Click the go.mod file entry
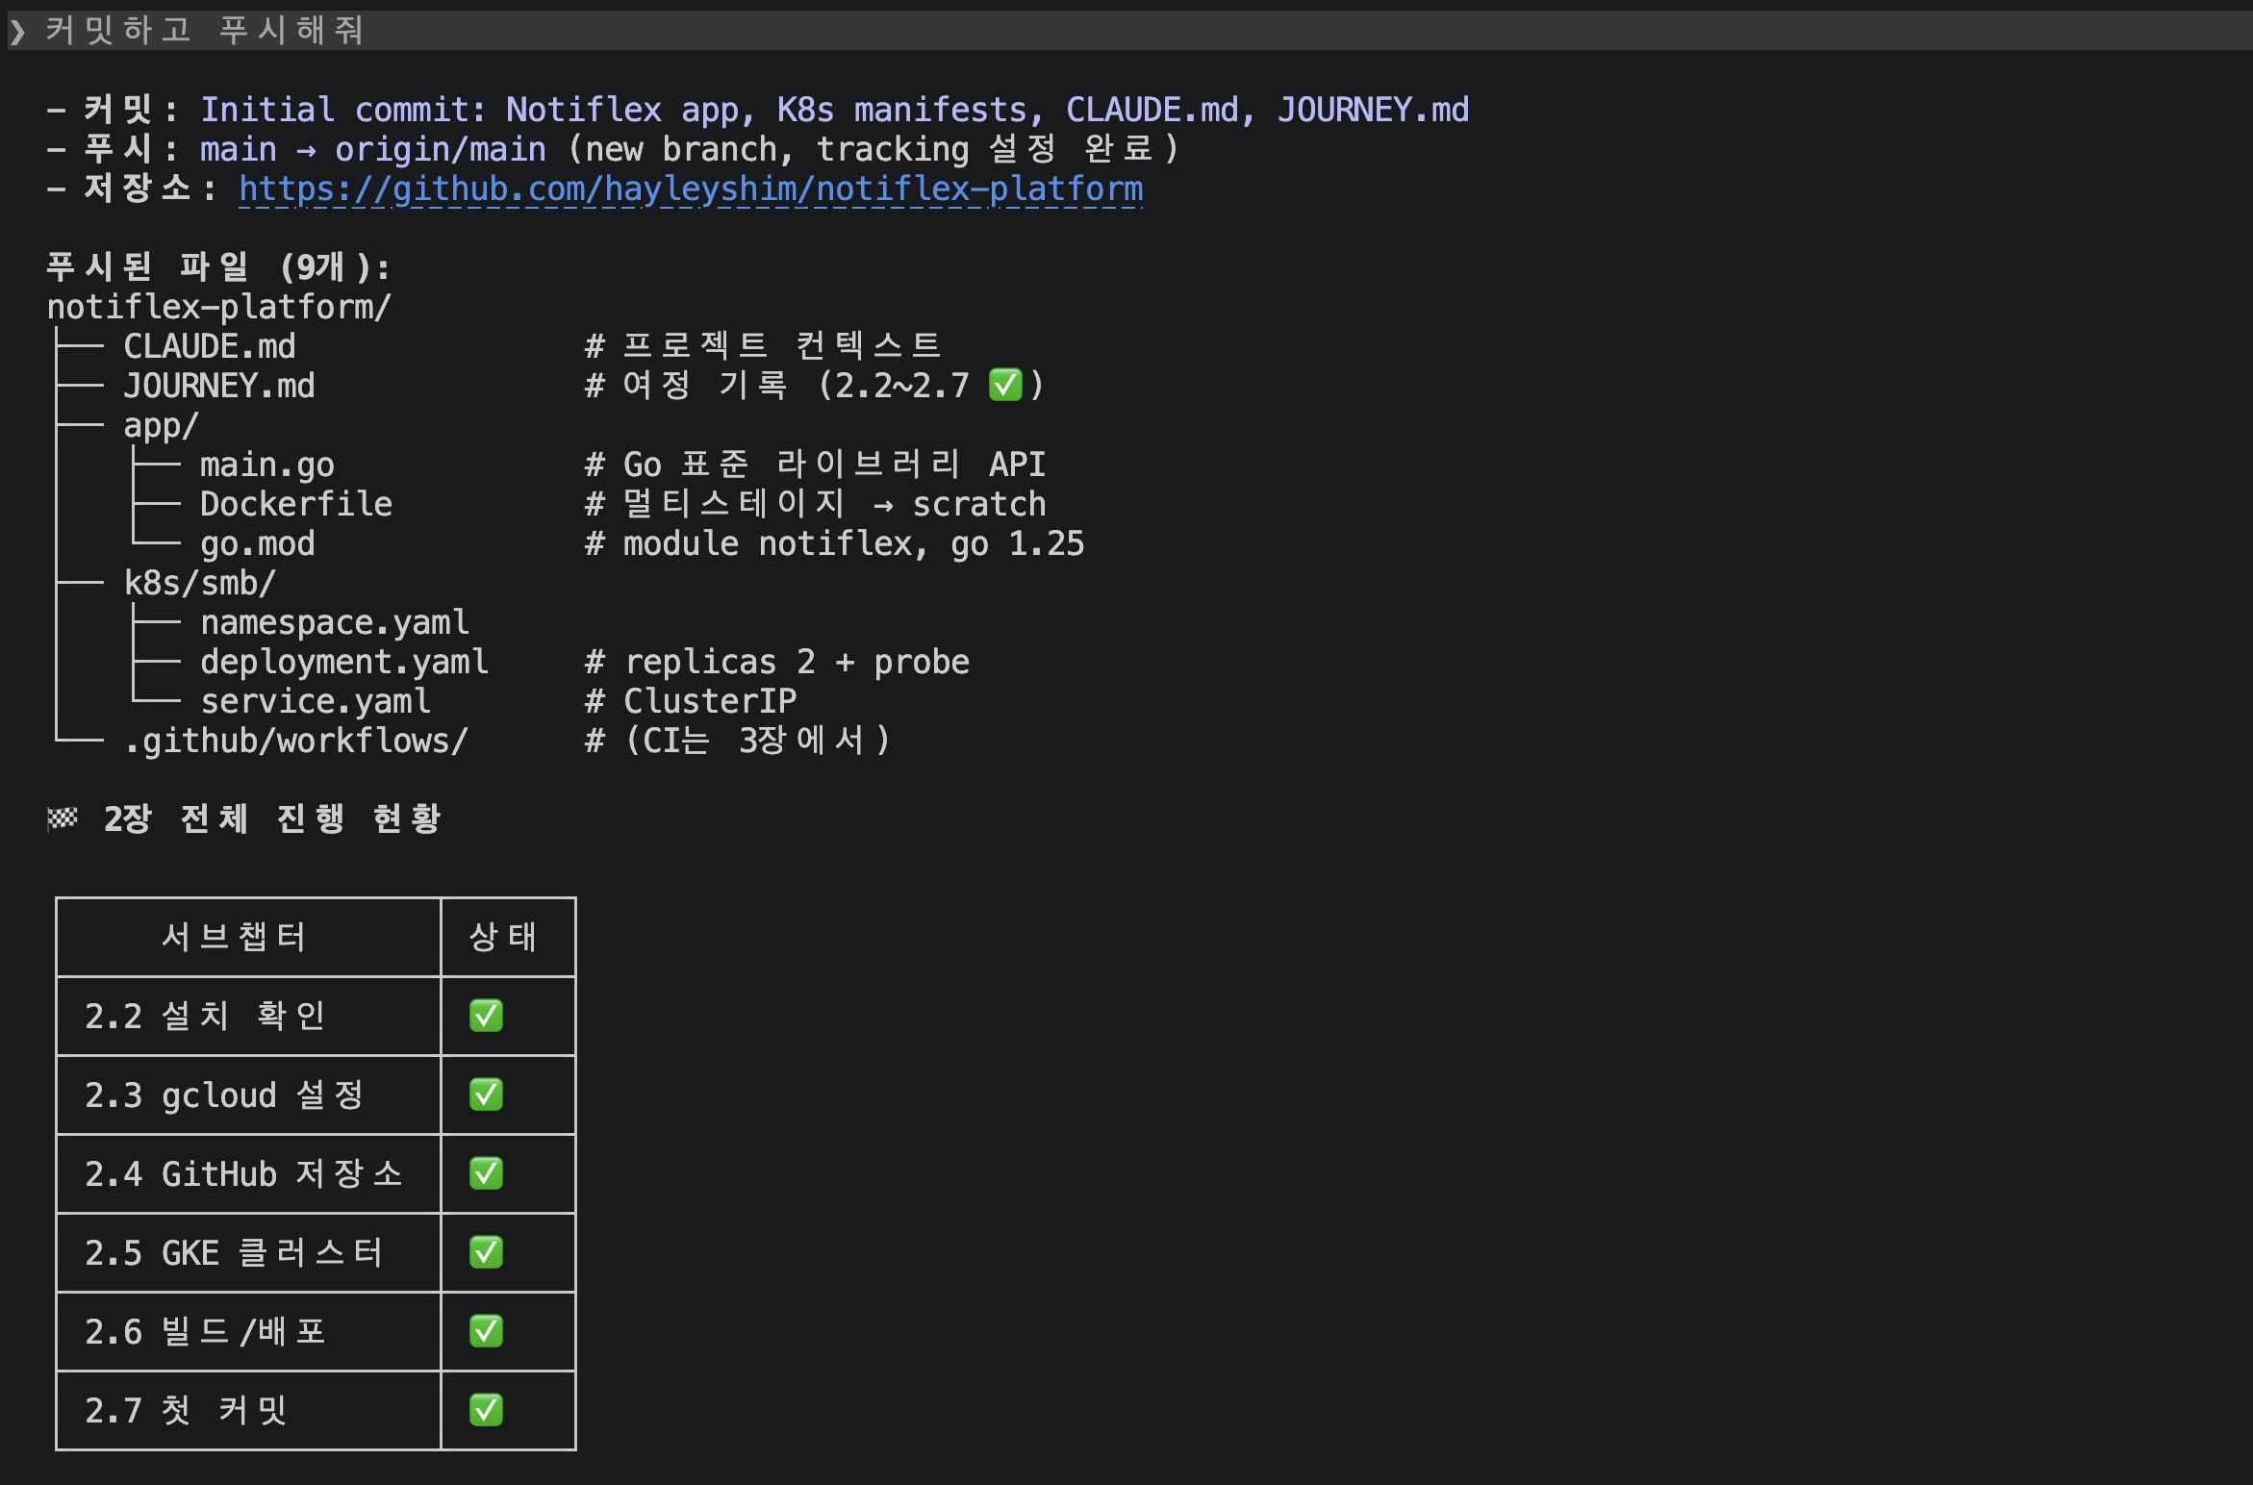Screen dimensions: 2253x1485 coord(258,543)
